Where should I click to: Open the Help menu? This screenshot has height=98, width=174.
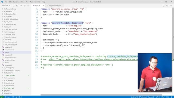coord(43,2)
